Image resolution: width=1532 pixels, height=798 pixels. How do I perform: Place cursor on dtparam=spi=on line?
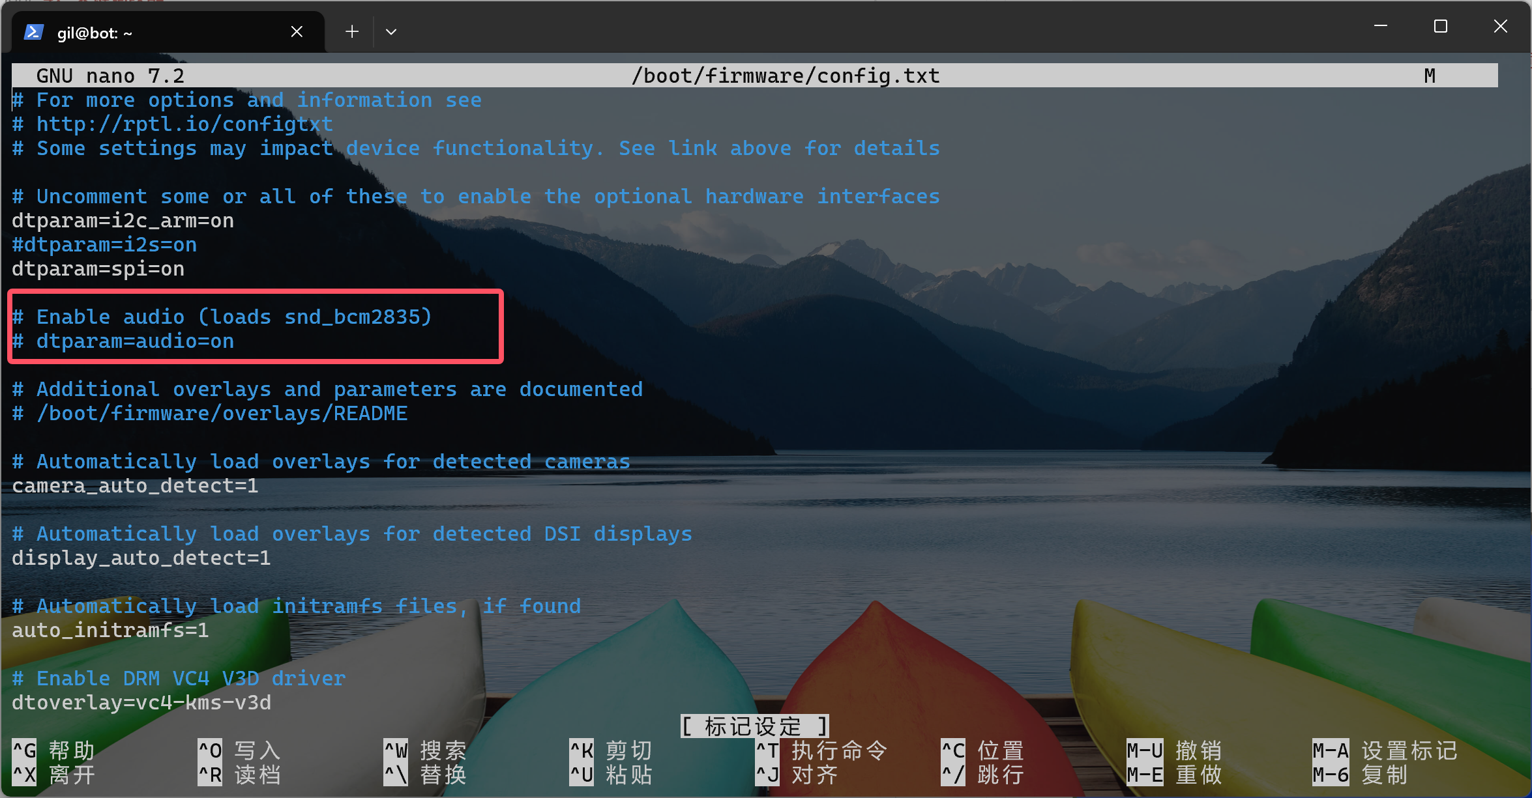[x=98, y=269]
